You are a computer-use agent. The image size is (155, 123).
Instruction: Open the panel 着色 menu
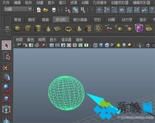click(30, 40)
